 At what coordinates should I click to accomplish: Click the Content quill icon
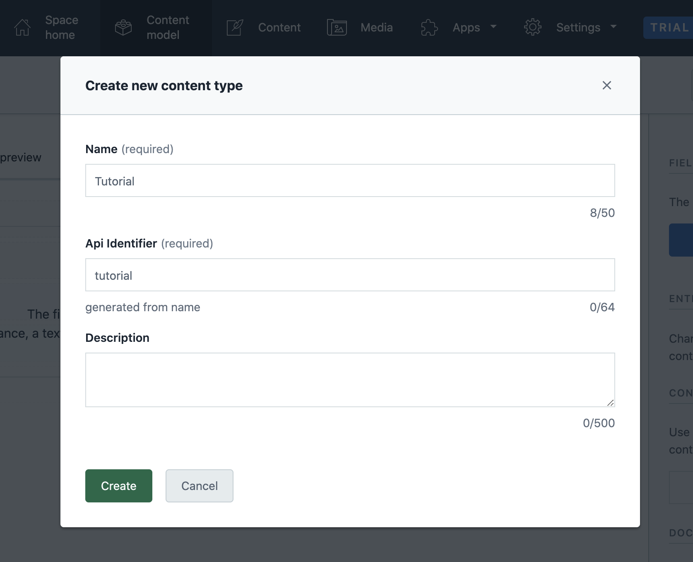tap(235, 27)
